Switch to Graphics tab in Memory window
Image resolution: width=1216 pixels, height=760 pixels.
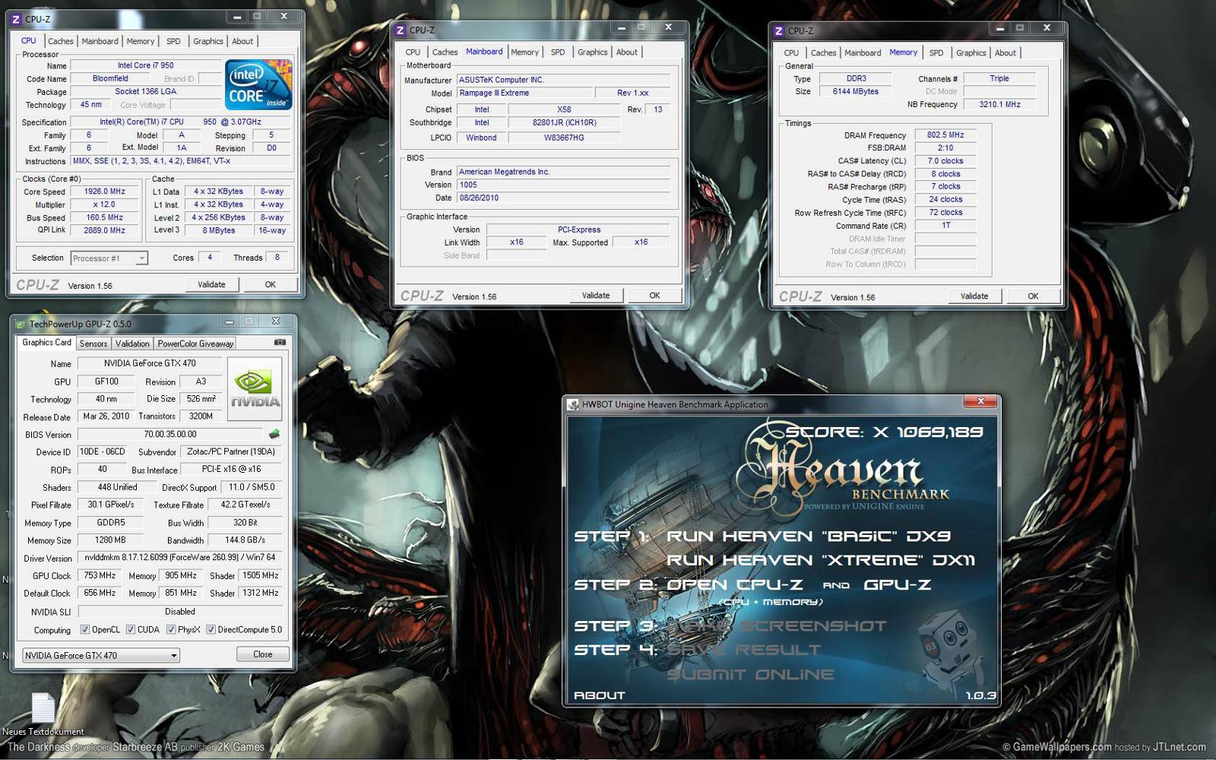coord(971,53)
